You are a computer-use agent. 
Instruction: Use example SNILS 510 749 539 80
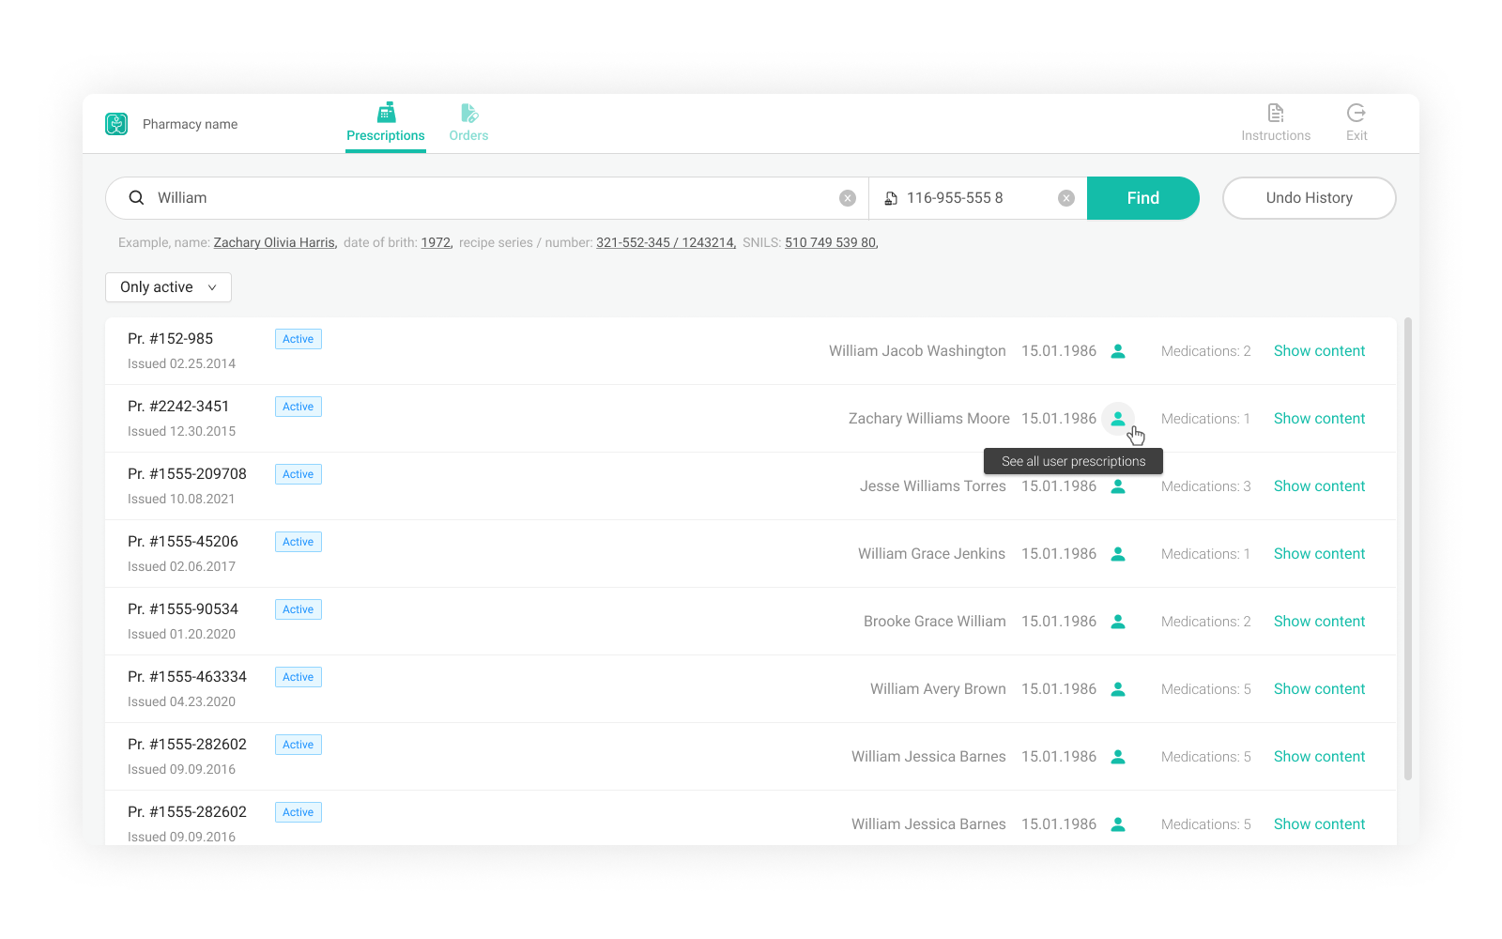click(x=832, y=242)
